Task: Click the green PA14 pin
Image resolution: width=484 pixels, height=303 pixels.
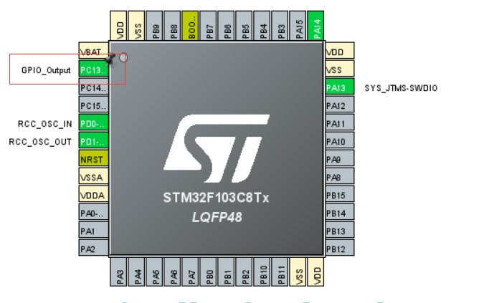Action: [x=315, y=26]
